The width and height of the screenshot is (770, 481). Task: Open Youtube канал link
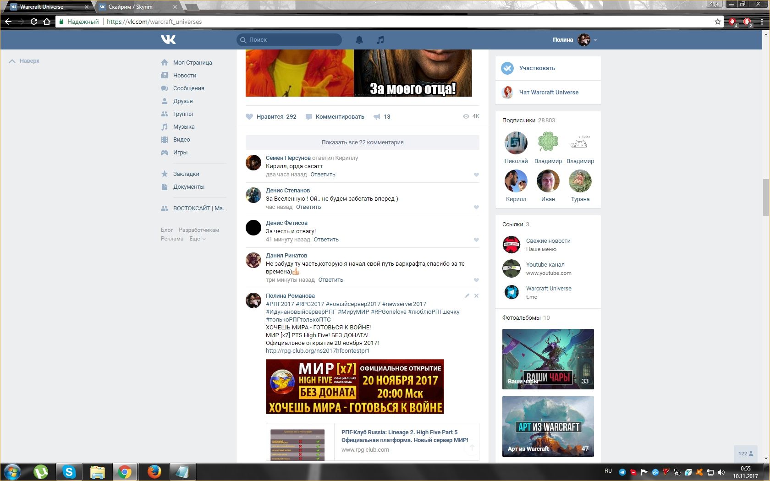pos(545,265)
